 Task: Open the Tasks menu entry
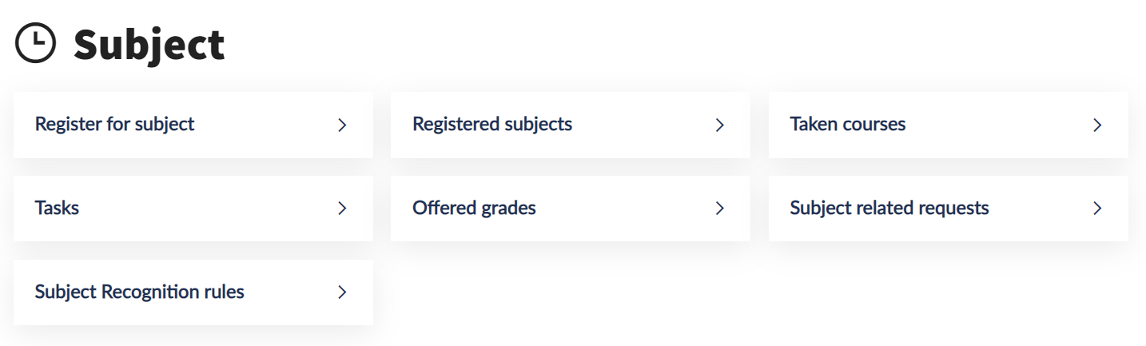57,209
